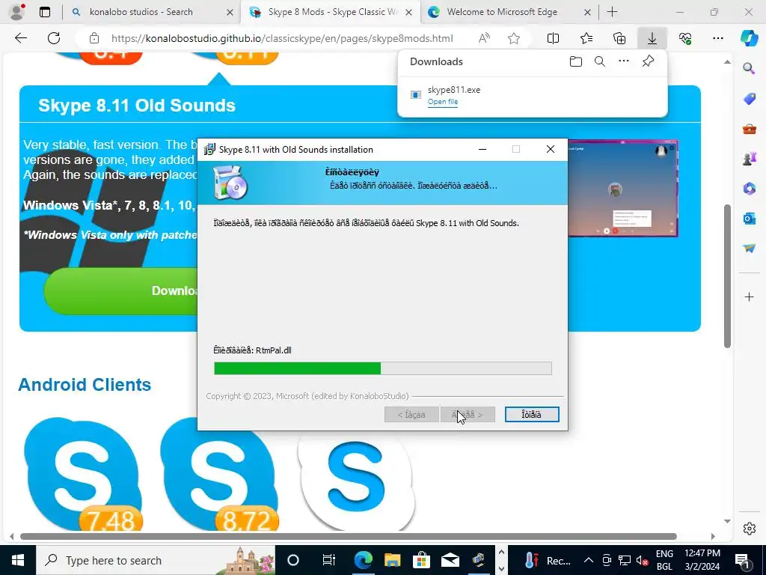Open sidebar settings gear icon
Screen dimensions: 766x575
click(749, 529)
